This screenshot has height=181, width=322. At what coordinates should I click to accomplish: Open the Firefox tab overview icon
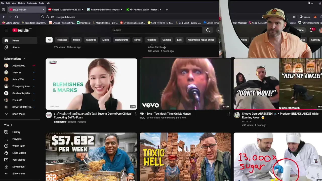[x=3, y=10]
